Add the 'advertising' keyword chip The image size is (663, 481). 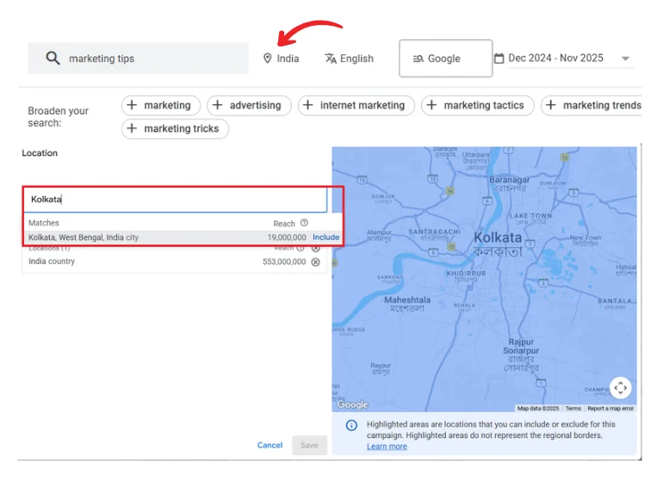pyautogui.click(x=247, y=106)
